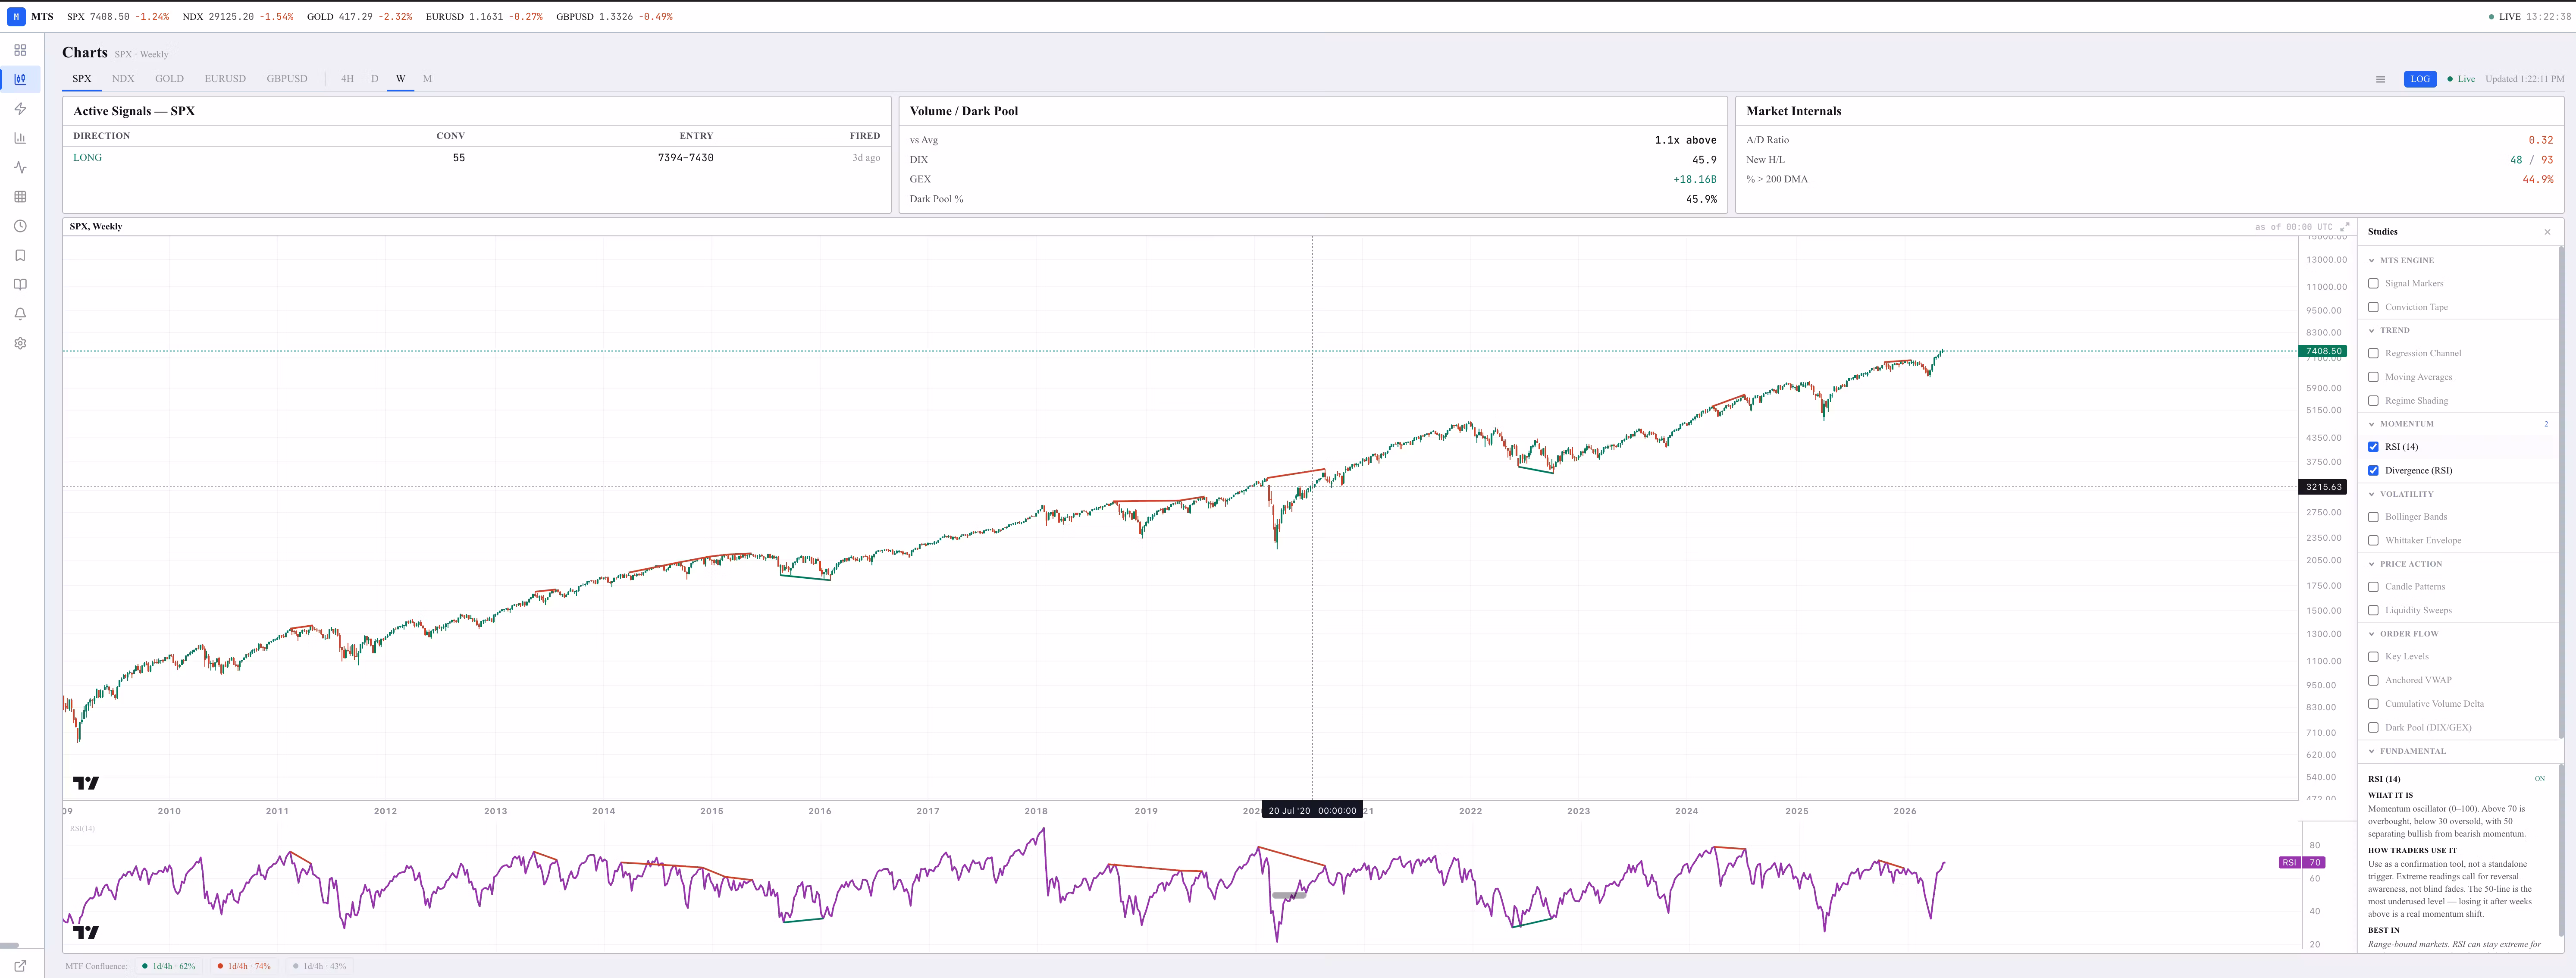Open the gear settings sidebar icon
Screen dimensions: 2576x978
click(x=20, y=343)
